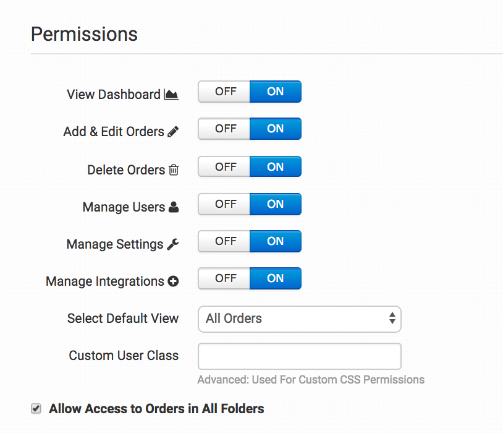Click the dashboard area-chart icon
Viewport: 503px width, 433px height.
(x=171, y=95)
